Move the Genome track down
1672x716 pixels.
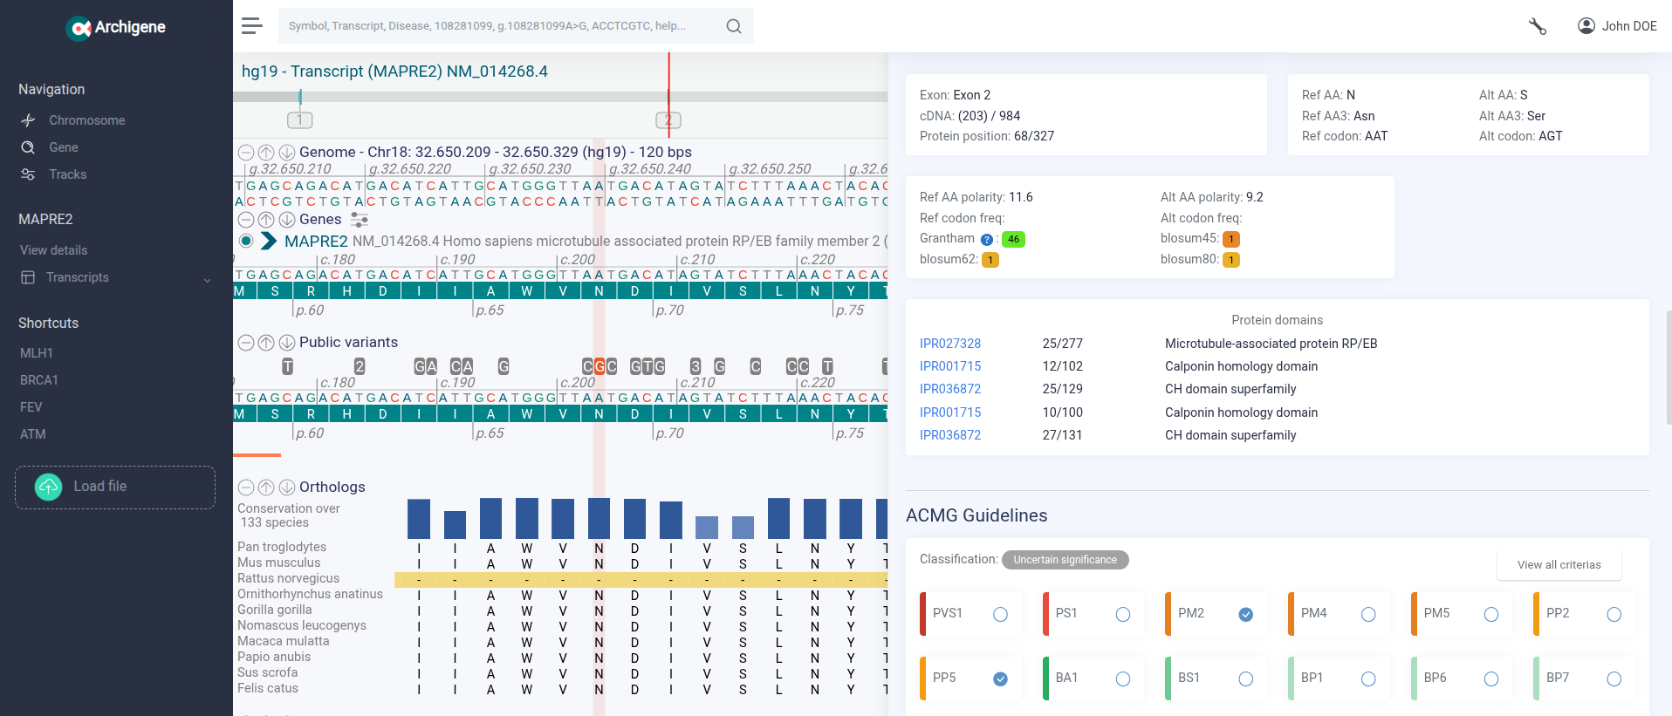286,153
